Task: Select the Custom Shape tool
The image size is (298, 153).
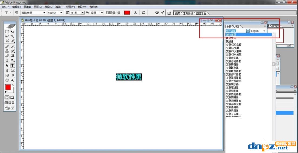Action: click(12, 70)
